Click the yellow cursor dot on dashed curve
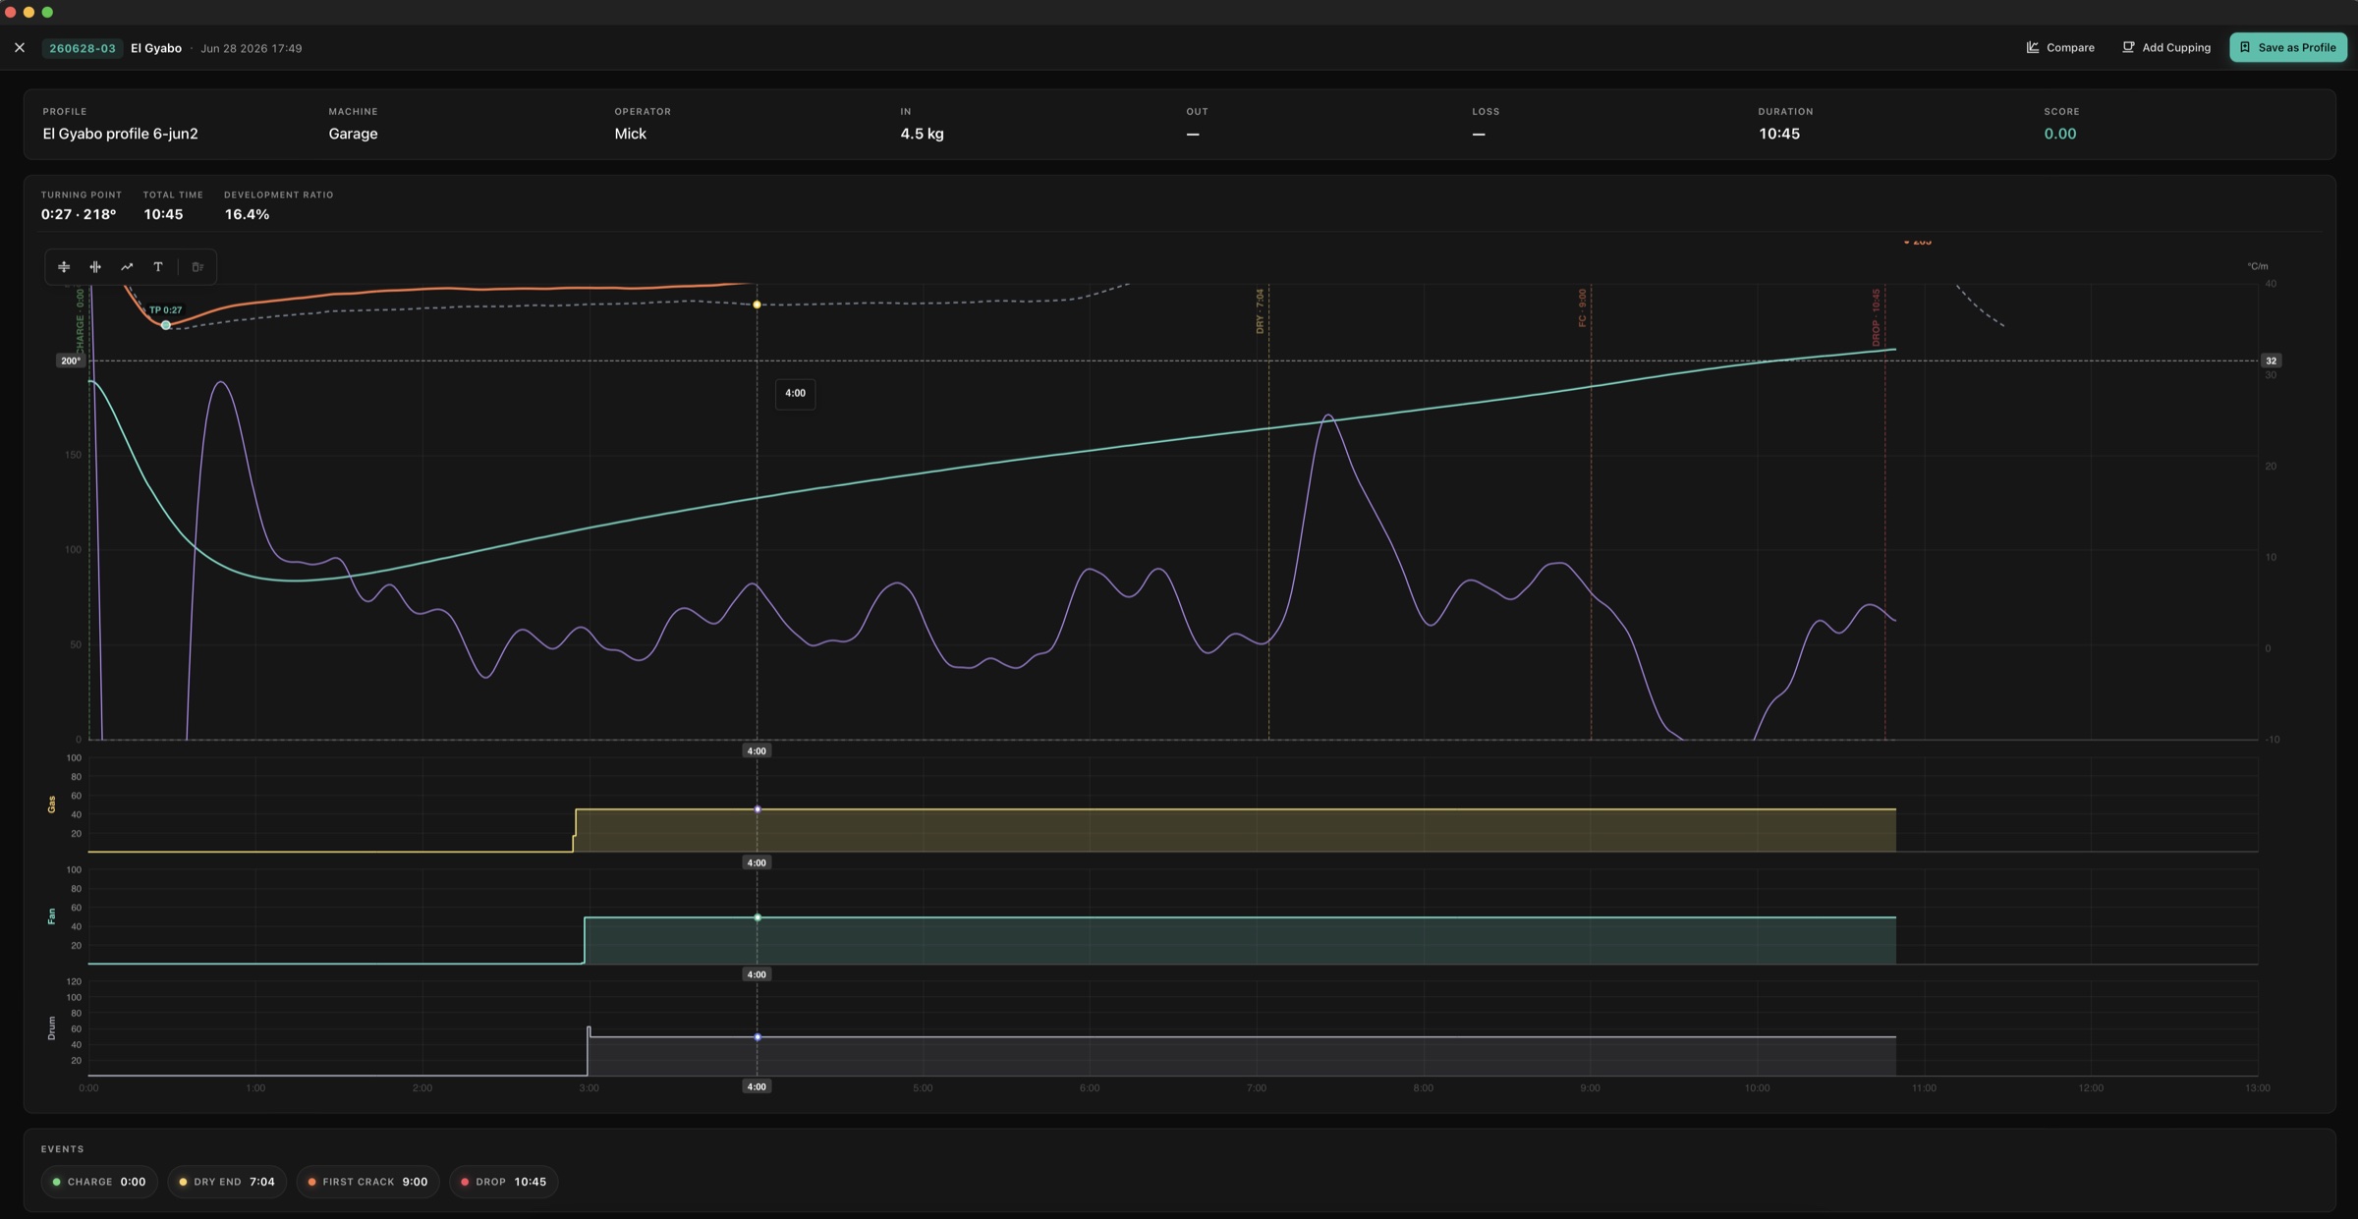Image resolution: width=2358 pixels, height=1219 pixels. point(757,305)
